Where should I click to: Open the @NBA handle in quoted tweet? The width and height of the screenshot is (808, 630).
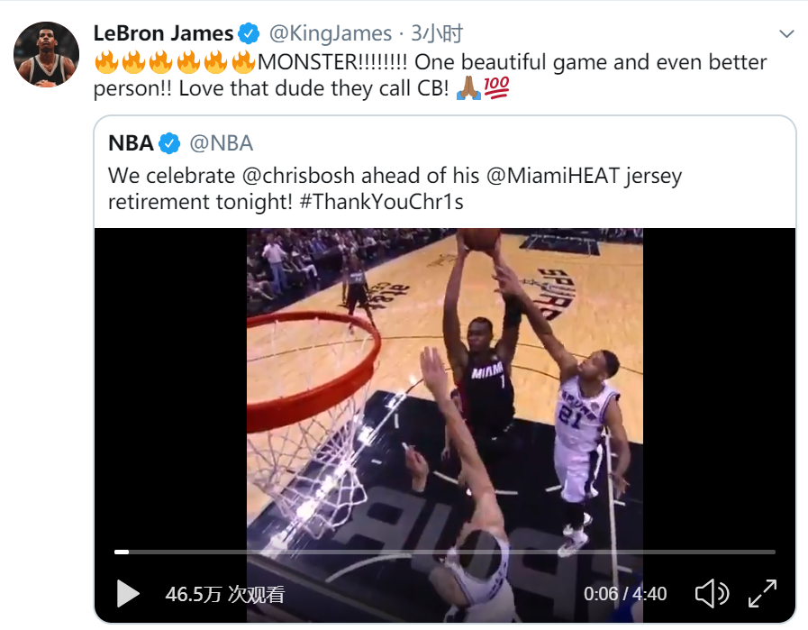point(221,142)
